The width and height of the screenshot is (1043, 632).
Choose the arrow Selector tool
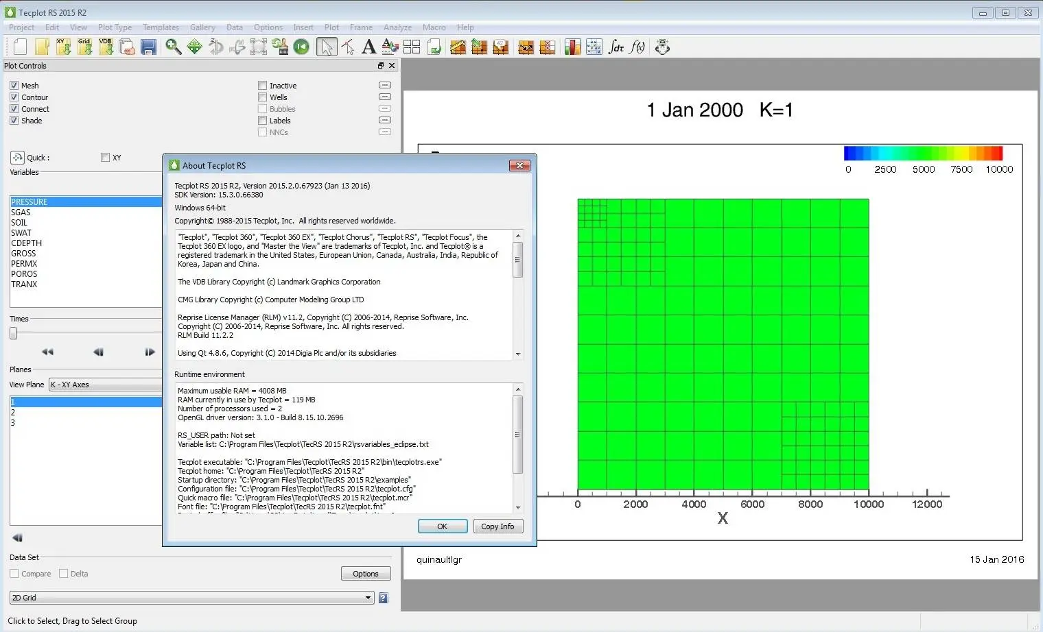(x=327, y=47)
